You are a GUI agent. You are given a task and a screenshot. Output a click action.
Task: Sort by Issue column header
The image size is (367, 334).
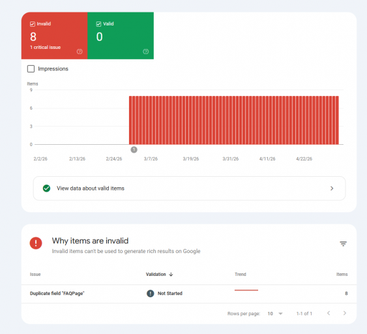point(35,274)
